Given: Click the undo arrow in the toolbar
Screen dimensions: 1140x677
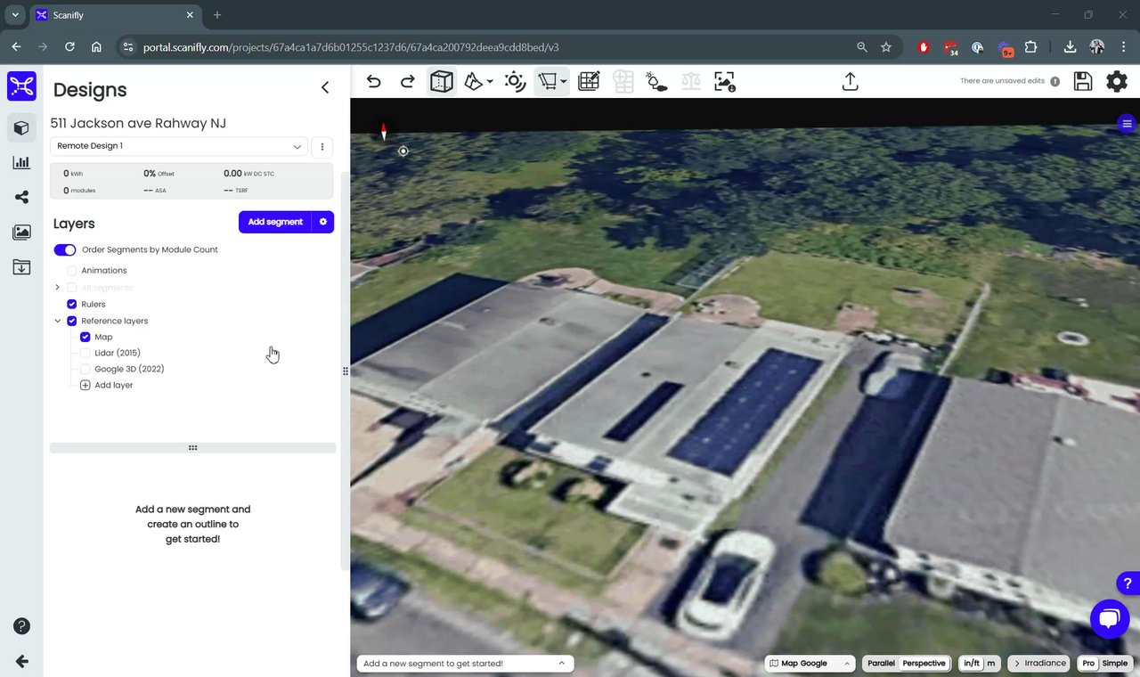Looking at the screenshot, I should point(374,82).
